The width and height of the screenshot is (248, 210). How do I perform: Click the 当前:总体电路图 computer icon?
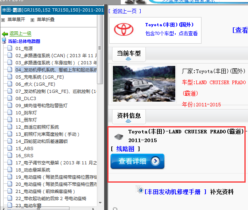tap(4, 40)
